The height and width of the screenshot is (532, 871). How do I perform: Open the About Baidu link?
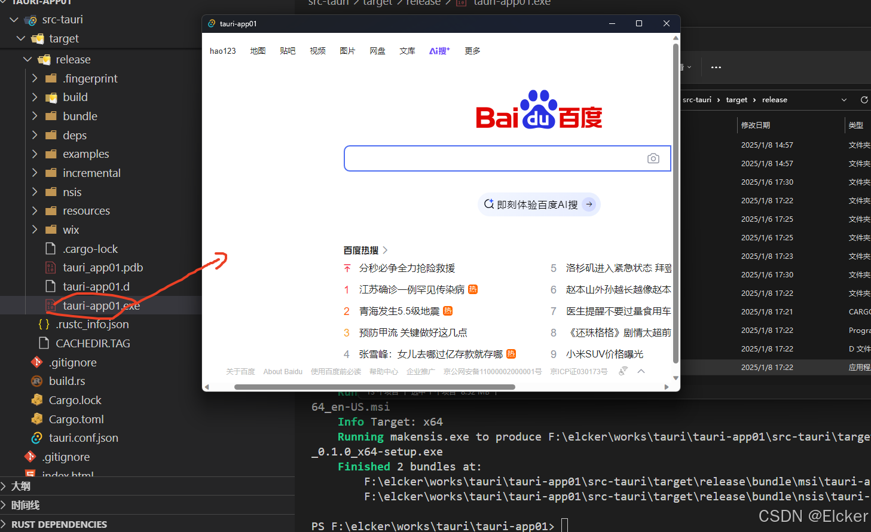[x=283, y=371]
